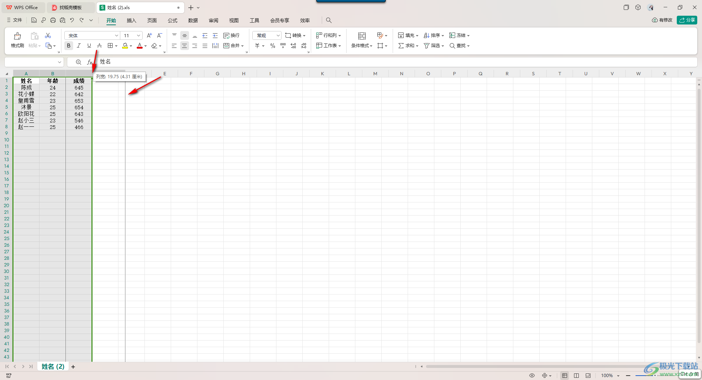Image resolution: width=702 pixels, height=380 pixels.
Task: Click the Save icon in quick access
Action: coord(34,20)
